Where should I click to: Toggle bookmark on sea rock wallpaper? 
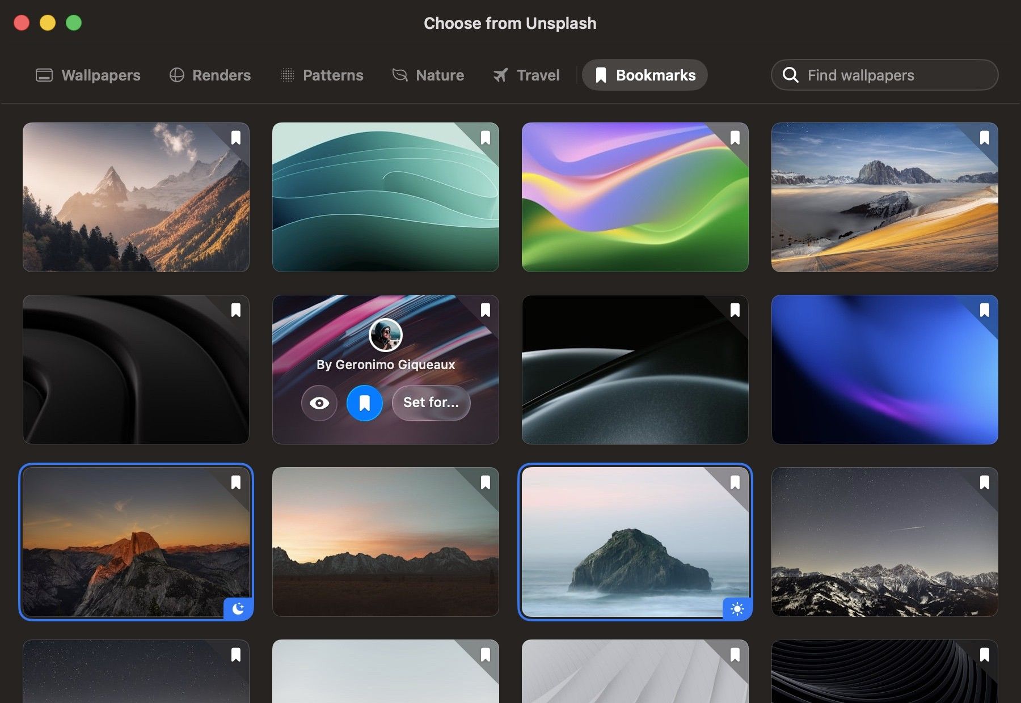click(x=735, y=482)
